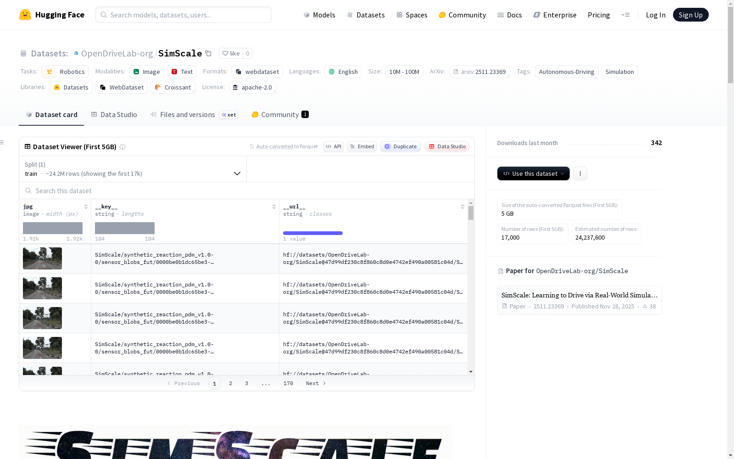Open the OpenDriveLab-org organization link
Image resolution: width=734 pixels, height=459 pixels.
117,53
